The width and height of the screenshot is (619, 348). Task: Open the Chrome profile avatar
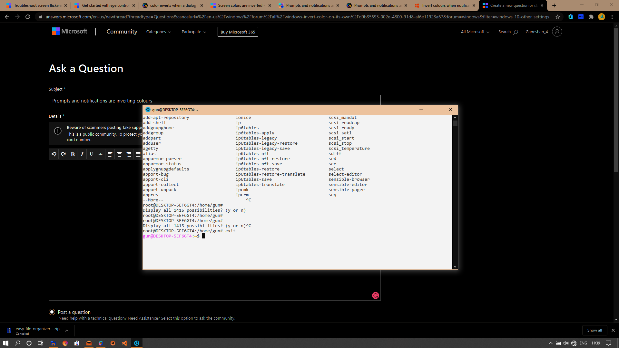coord(602,17)
